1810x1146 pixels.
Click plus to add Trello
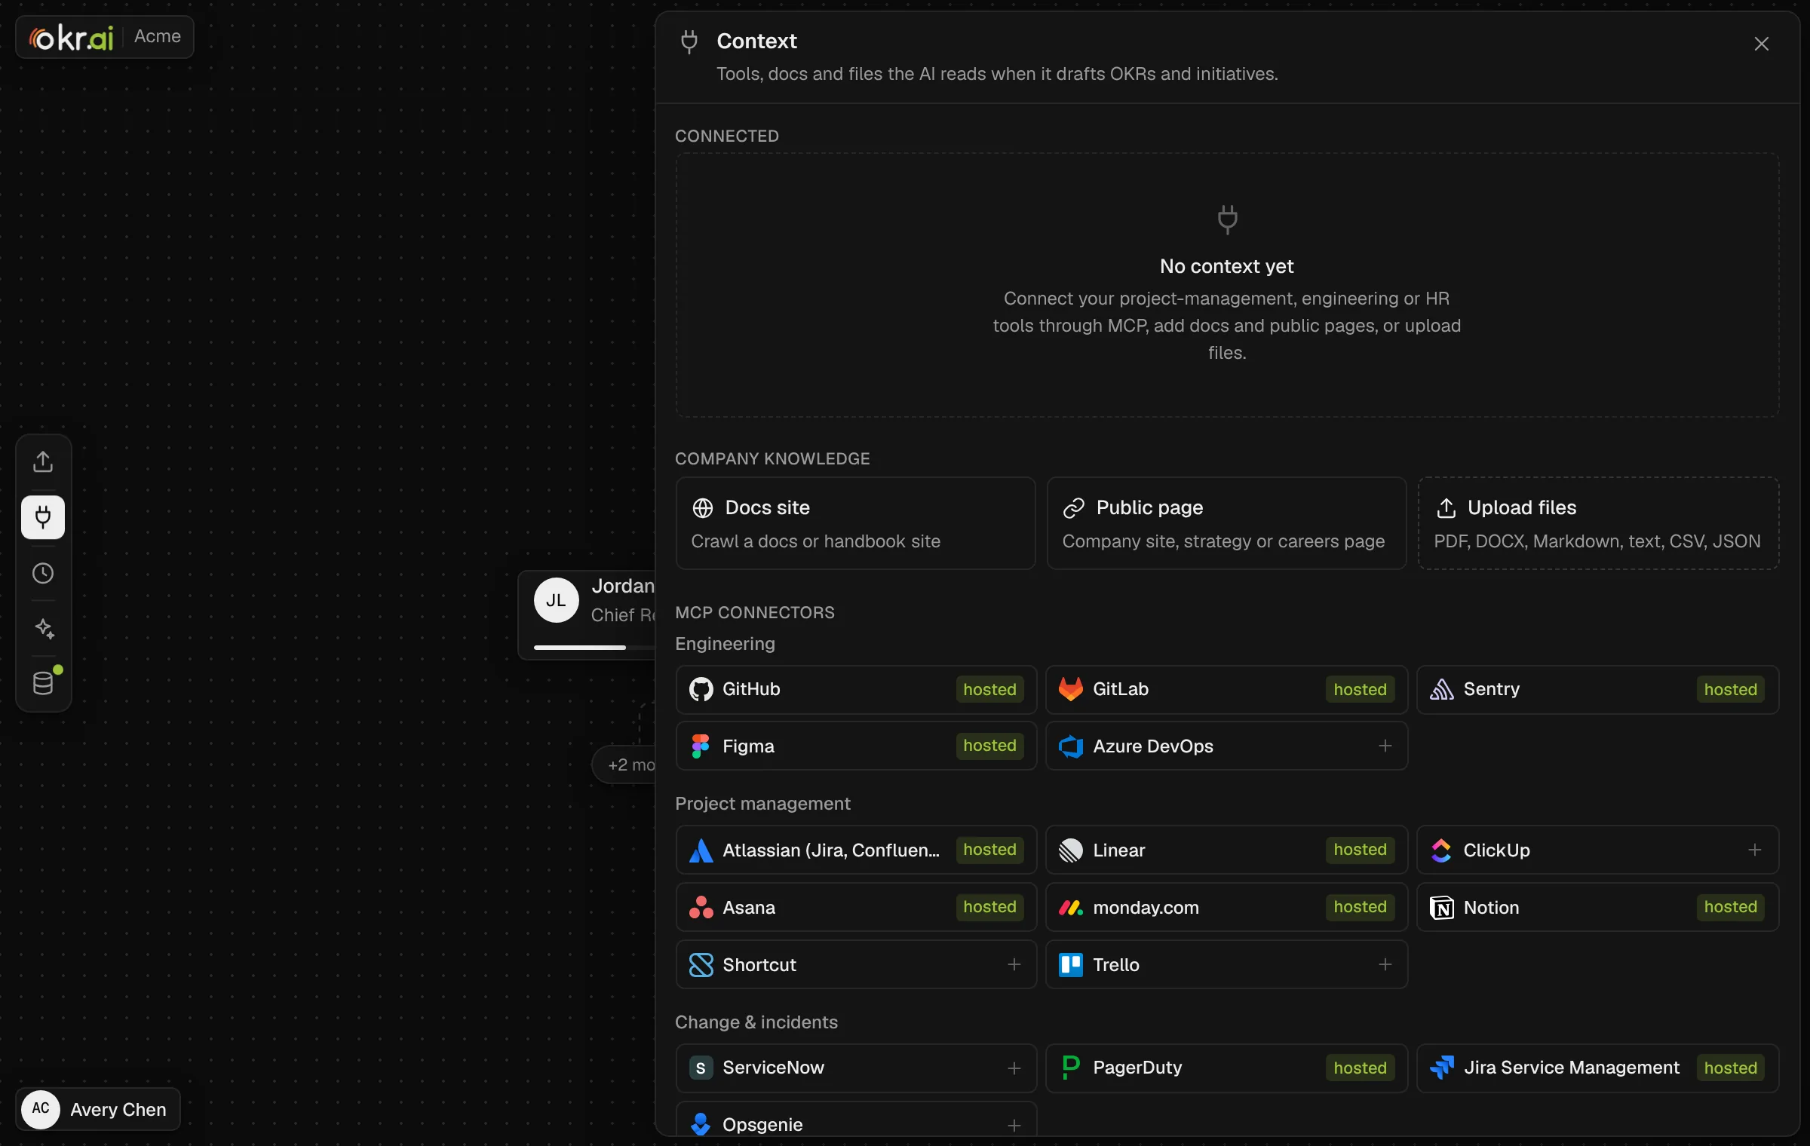(1385, 964)
